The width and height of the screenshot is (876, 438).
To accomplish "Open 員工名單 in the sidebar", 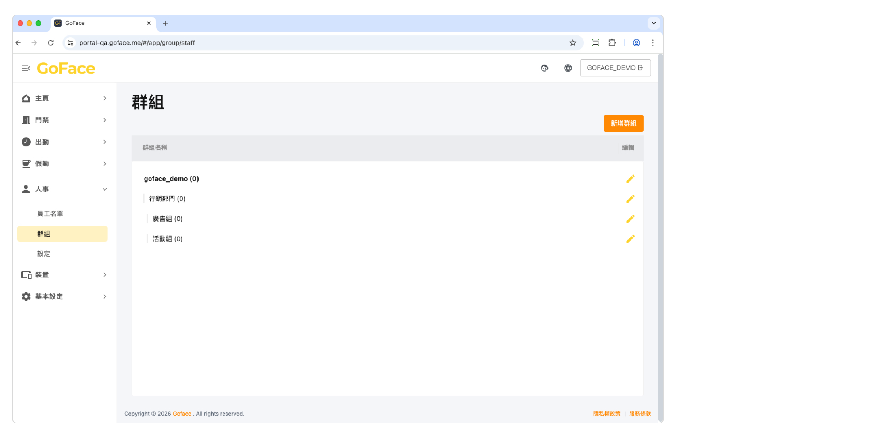I will click(x=50, y=214).
